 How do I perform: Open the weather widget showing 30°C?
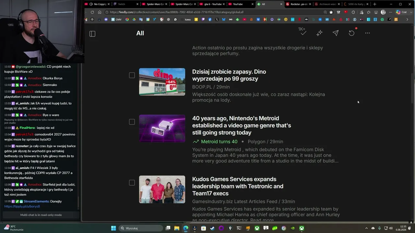click(x=13, y=228)
